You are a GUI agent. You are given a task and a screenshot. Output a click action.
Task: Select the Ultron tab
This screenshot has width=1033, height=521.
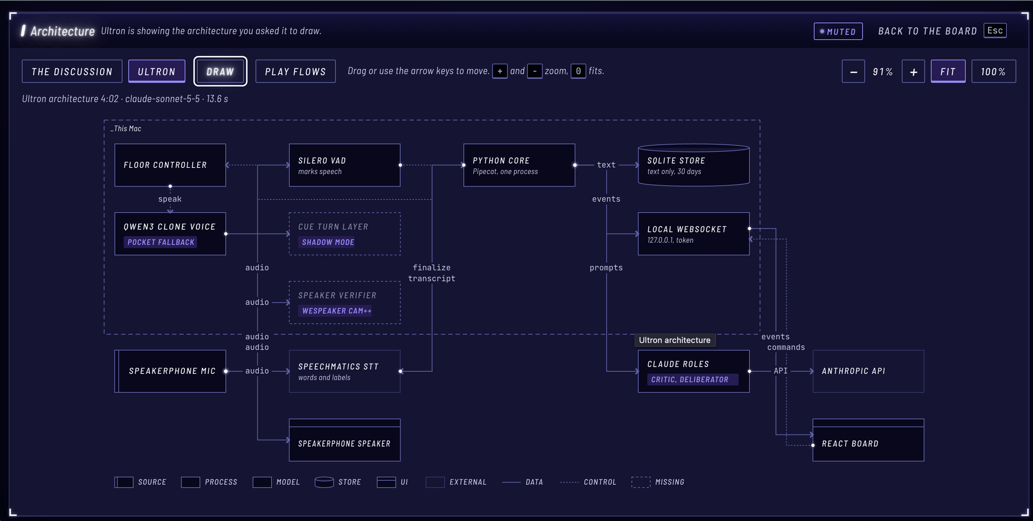click(x=156, y=71)
